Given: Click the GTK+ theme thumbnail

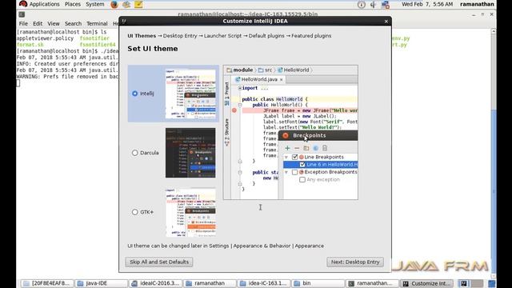Looking at the screenshot, I should pos(190,212).
